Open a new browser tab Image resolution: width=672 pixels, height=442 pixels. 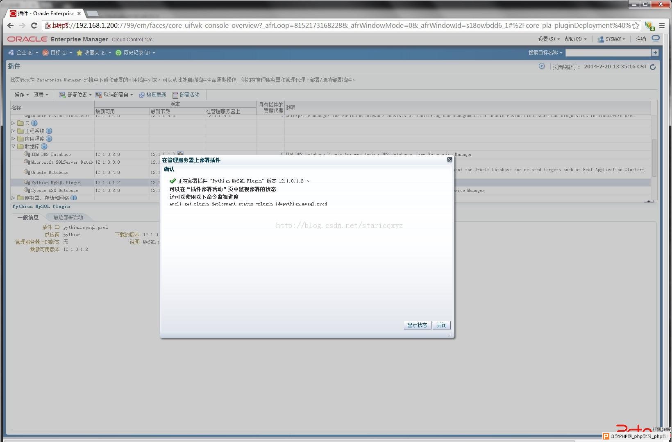click(93, 14)
